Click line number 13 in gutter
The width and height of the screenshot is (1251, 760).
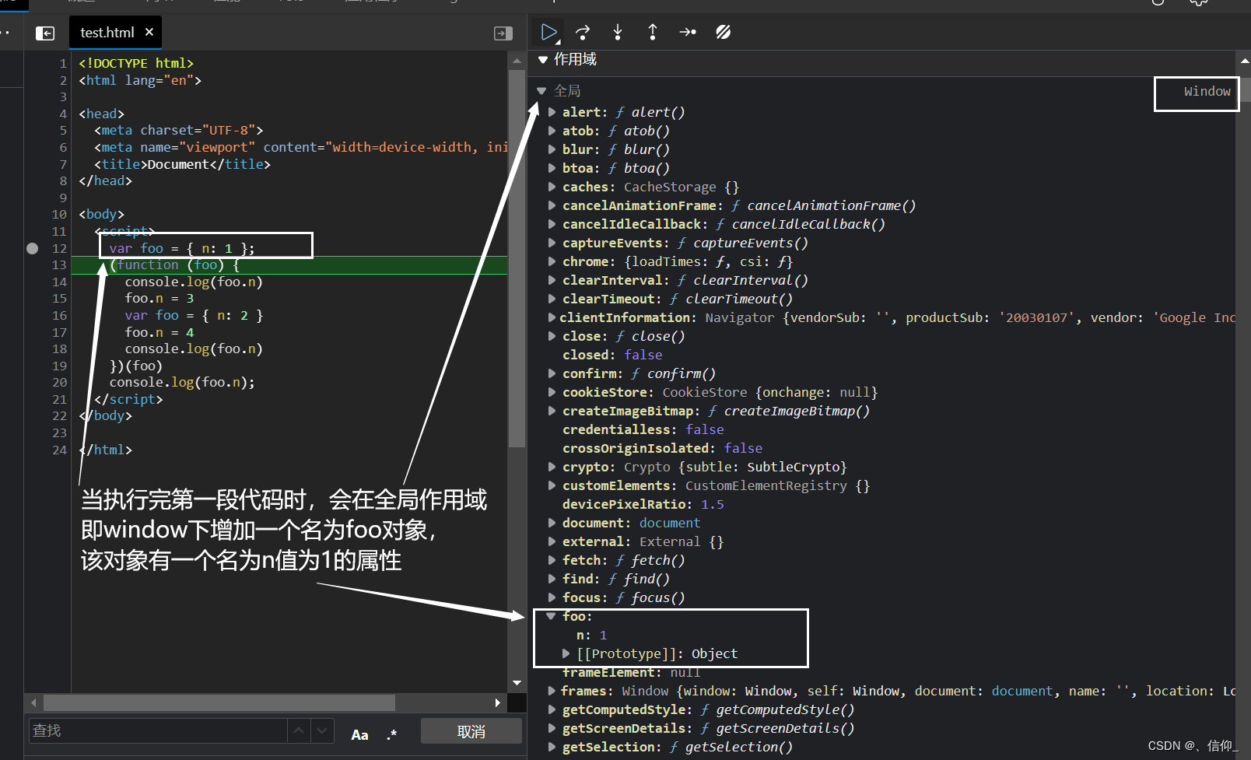coord(59,265)
